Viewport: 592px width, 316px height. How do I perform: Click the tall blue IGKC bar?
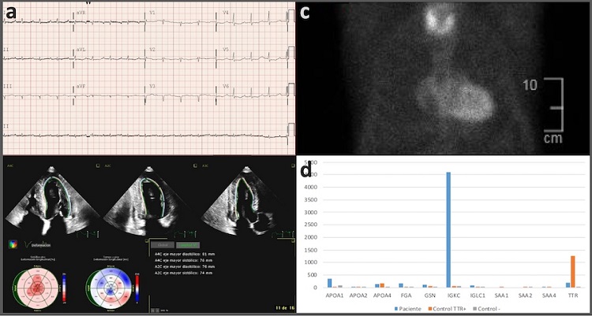click(x=449, y=229)
